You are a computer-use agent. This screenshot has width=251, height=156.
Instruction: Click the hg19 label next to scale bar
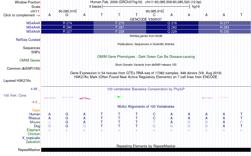(x=196, y=7)
